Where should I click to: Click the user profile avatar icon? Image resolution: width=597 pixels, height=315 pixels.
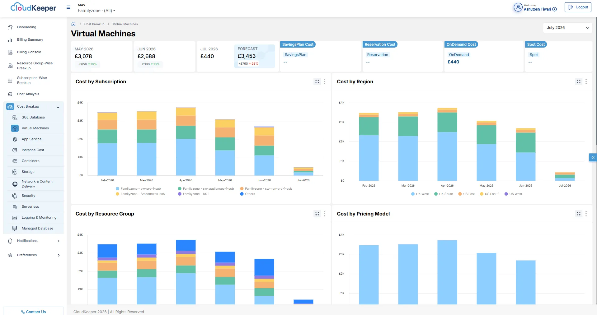(518, 7)
